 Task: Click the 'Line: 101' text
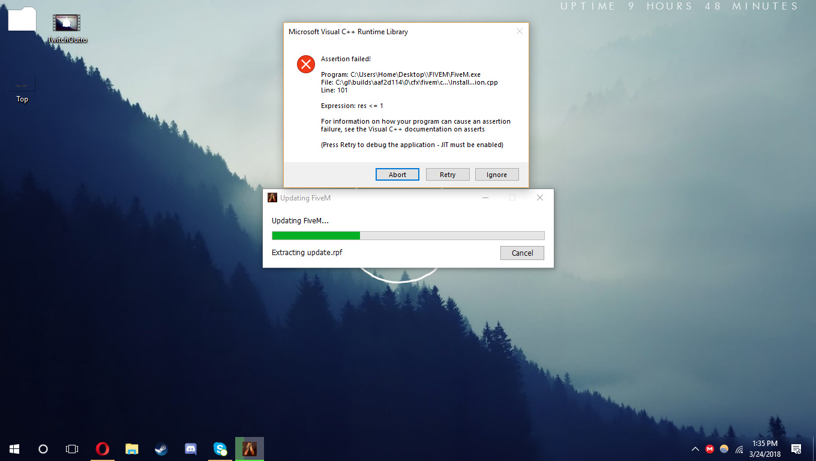tap(334, 90)
